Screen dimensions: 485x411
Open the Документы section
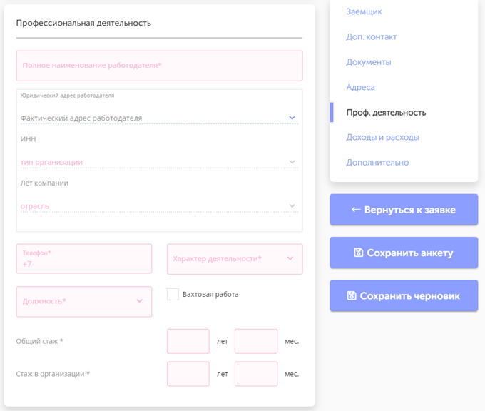[369, 62]
